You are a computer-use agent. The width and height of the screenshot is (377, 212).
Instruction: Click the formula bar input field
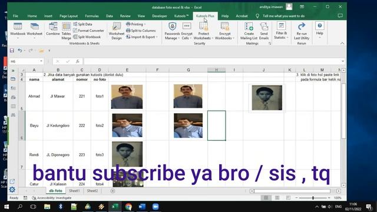coord(212,61)
